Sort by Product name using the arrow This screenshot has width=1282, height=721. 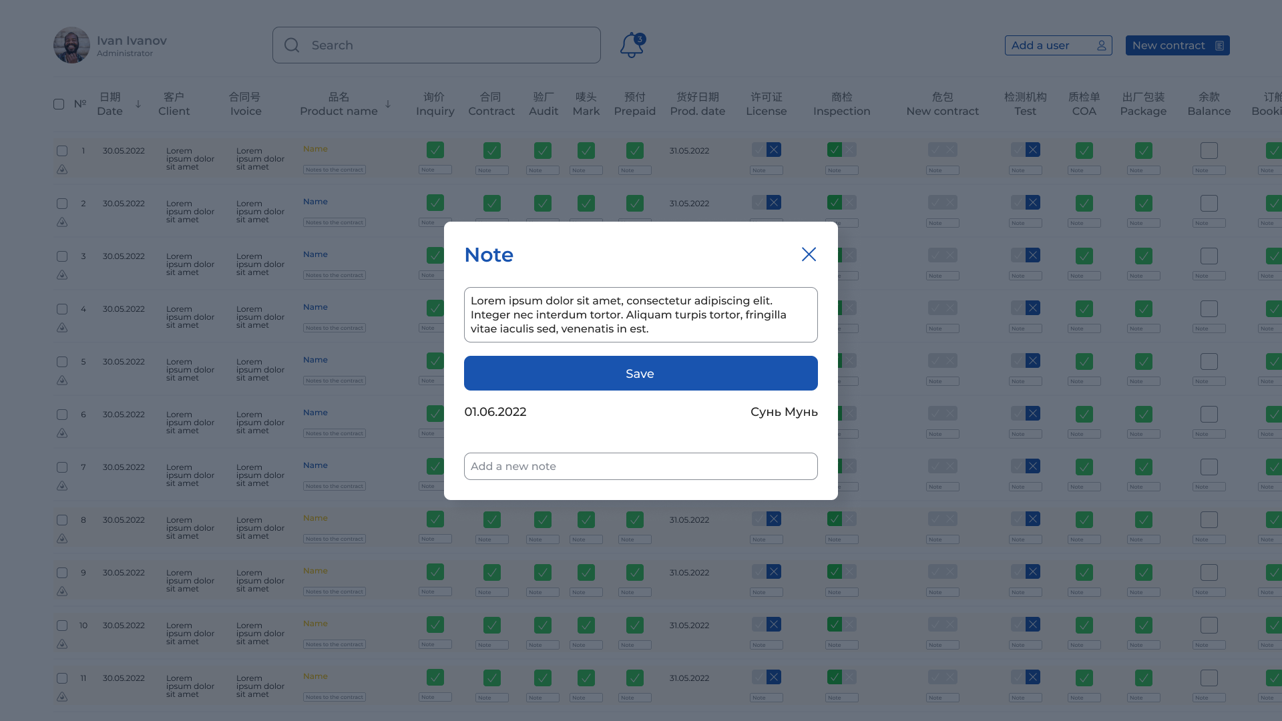388,104
